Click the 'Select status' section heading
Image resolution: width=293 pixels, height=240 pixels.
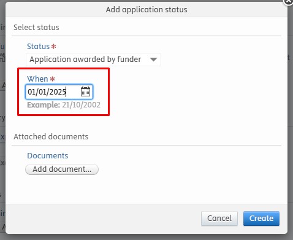(x=36, y=28)
